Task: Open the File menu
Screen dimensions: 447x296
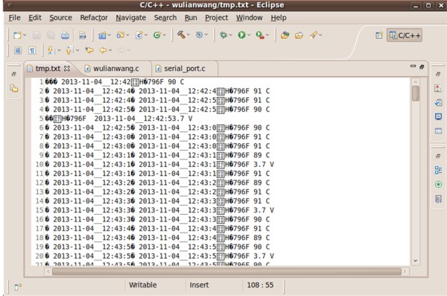Action: point(15,18)
